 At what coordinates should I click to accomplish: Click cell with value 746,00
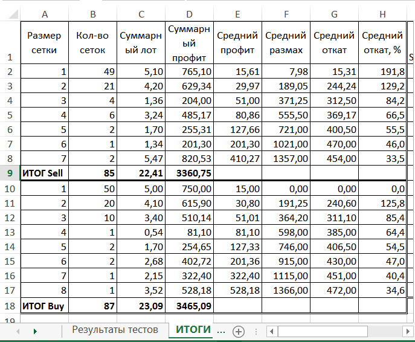pyautogui.click(x=286, y=247)
